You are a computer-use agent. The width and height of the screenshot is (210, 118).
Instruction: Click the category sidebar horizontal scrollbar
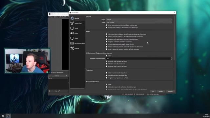click(77, 88)
